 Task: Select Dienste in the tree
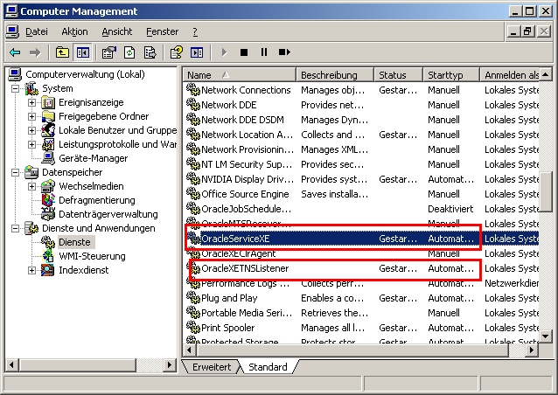[74, 242]
